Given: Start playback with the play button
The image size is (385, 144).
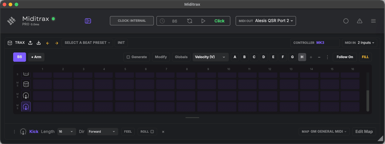Looking at the screenshot, I should click(x=203, y=21).
